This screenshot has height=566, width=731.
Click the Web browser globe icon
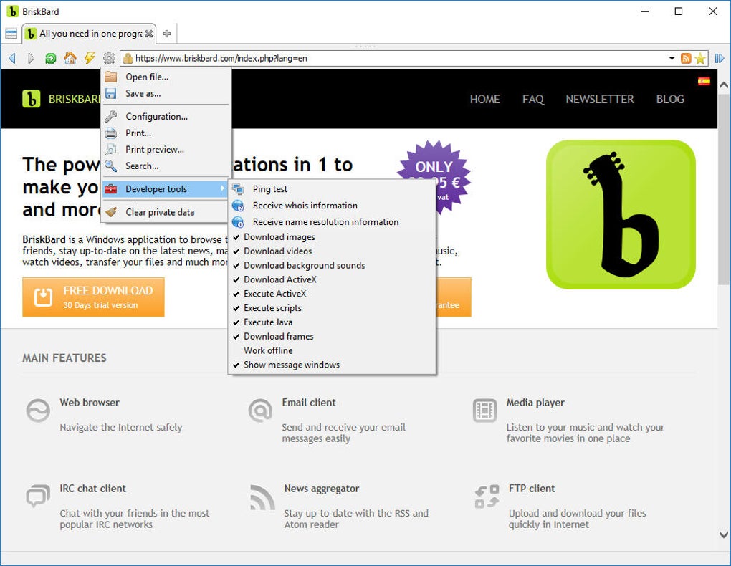[x=38, y=411]
